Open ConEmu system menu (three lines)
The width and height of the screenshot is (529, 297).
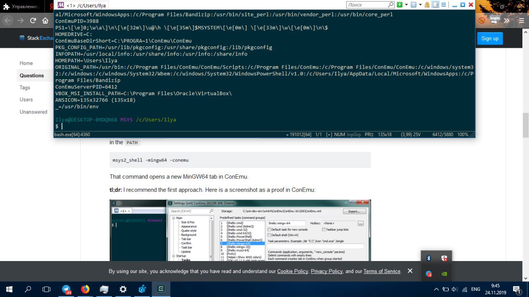click(443, 5)
